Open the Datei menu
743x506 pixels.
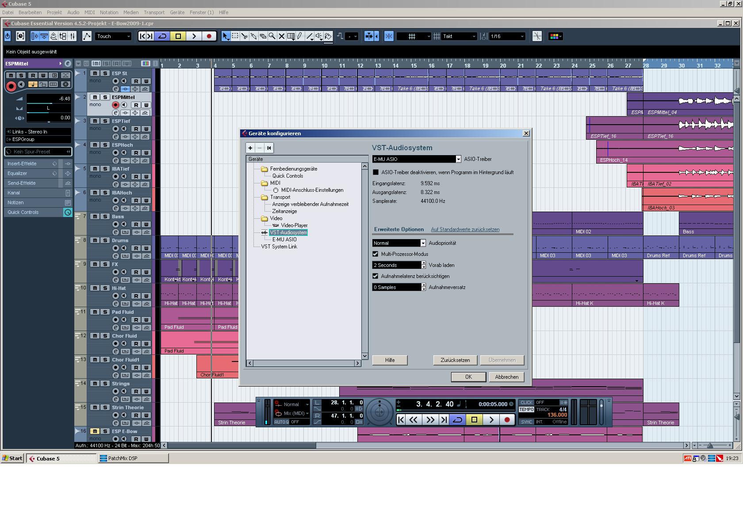click(8, 12)
